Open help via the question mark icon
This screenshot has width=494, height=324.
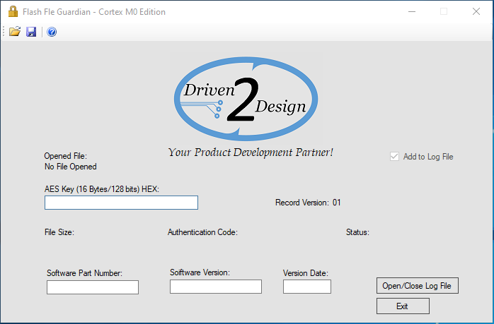point(52,32)
